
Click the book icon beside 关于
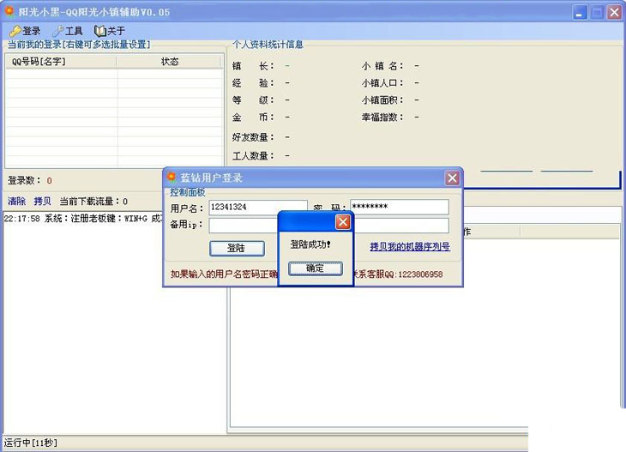(99, 31)
